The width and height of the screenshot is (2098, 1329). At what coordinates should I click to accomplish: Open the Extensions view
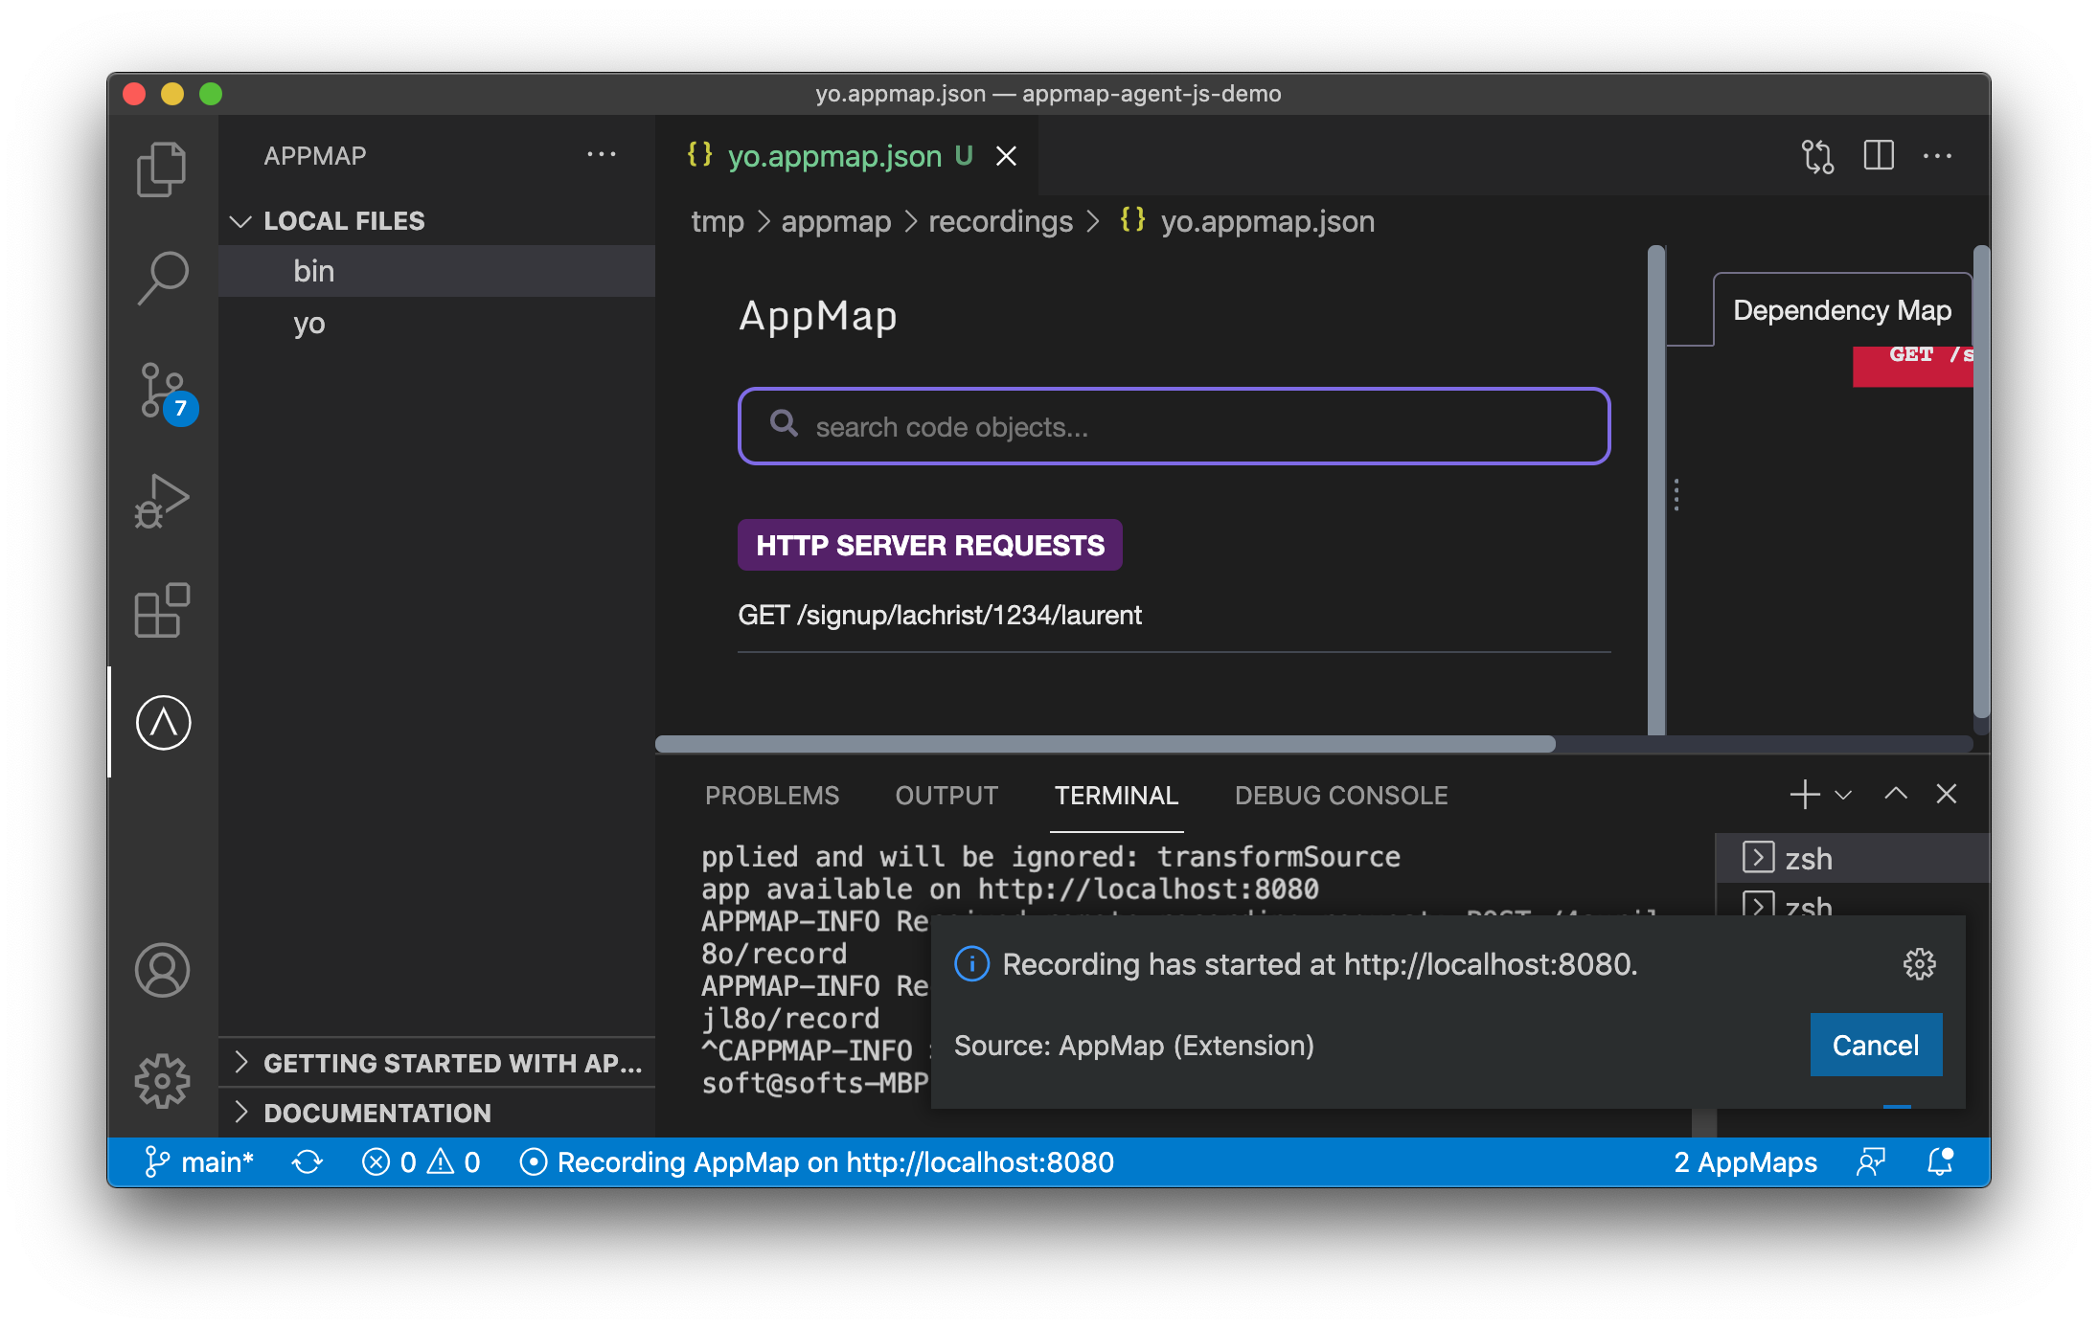(x=163, y=610)
